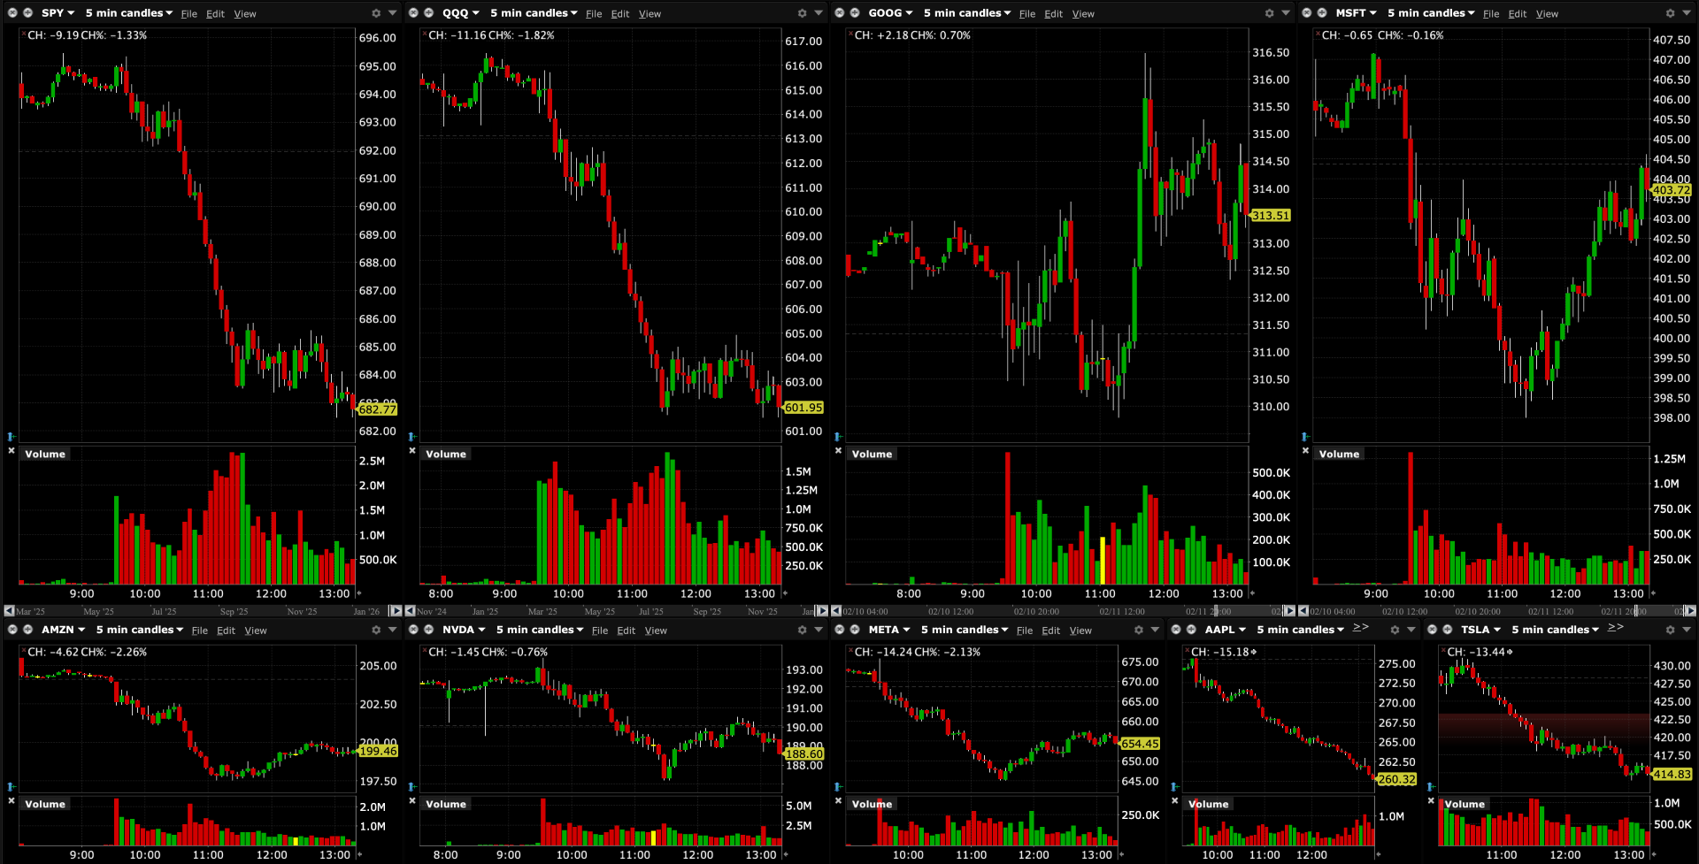Close the Volume panel under GOOG chart
The width and height of the screenshot is (1699, 864).
tap(838, 451)
